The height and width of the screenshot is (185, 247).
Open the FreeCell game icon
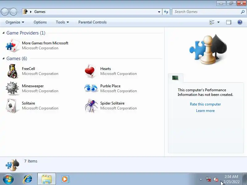pyautogui.click(x=12, y=71)
